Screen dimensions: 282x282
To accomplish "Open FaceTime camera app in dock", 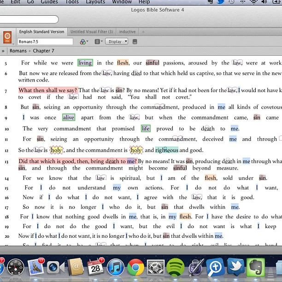I will tap(56, 267).
